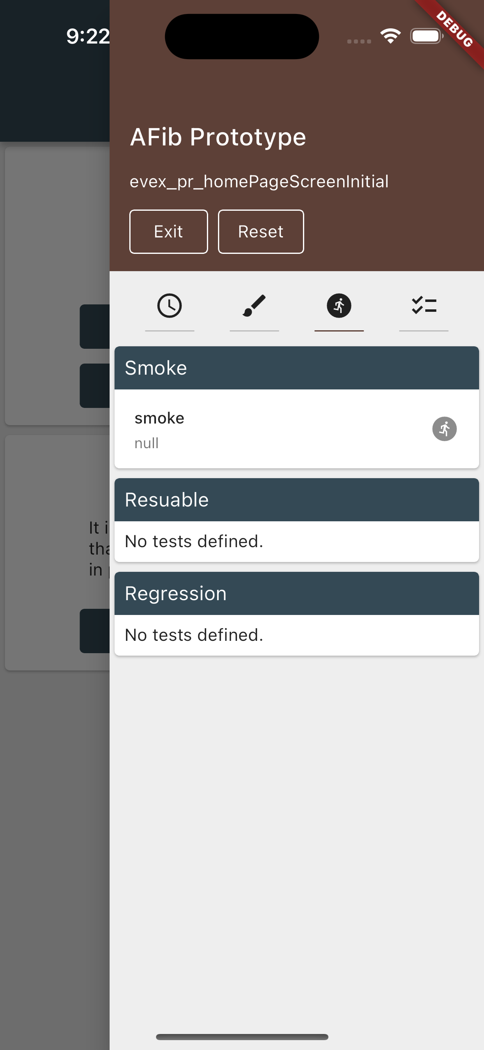Image resolution: width=484 pixels, height=1050 pixels.
Task: Tap the home indicator bar
Action: tap(242, 1037)
